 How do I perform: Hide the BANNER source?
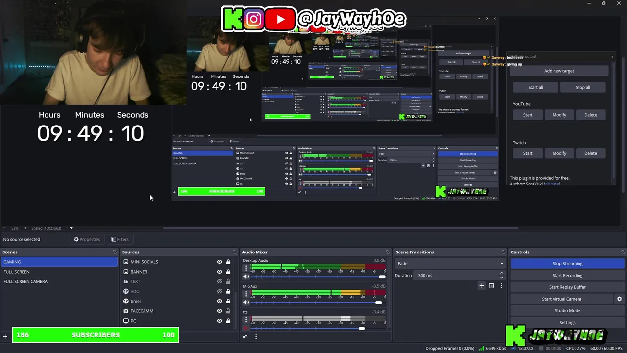tap(219, 272)
